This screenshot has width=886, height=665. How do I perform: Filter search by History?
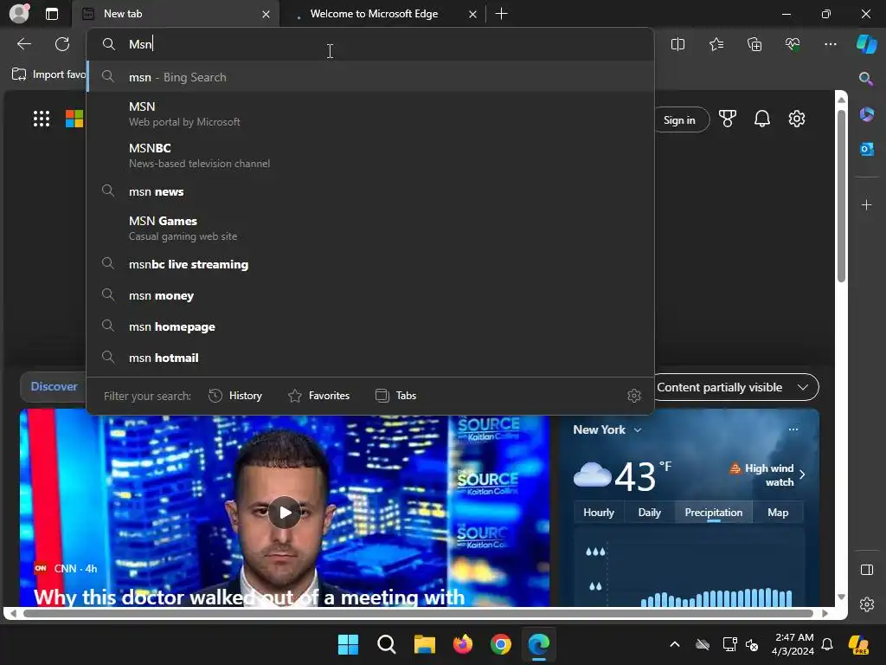(235, 396)
